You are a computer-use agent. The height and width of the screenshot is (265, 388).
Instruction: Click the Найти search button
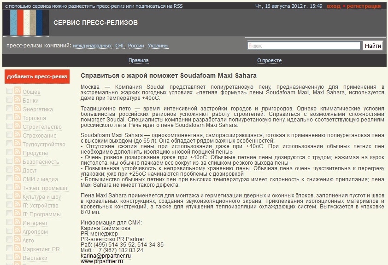[x=373, y=46]
